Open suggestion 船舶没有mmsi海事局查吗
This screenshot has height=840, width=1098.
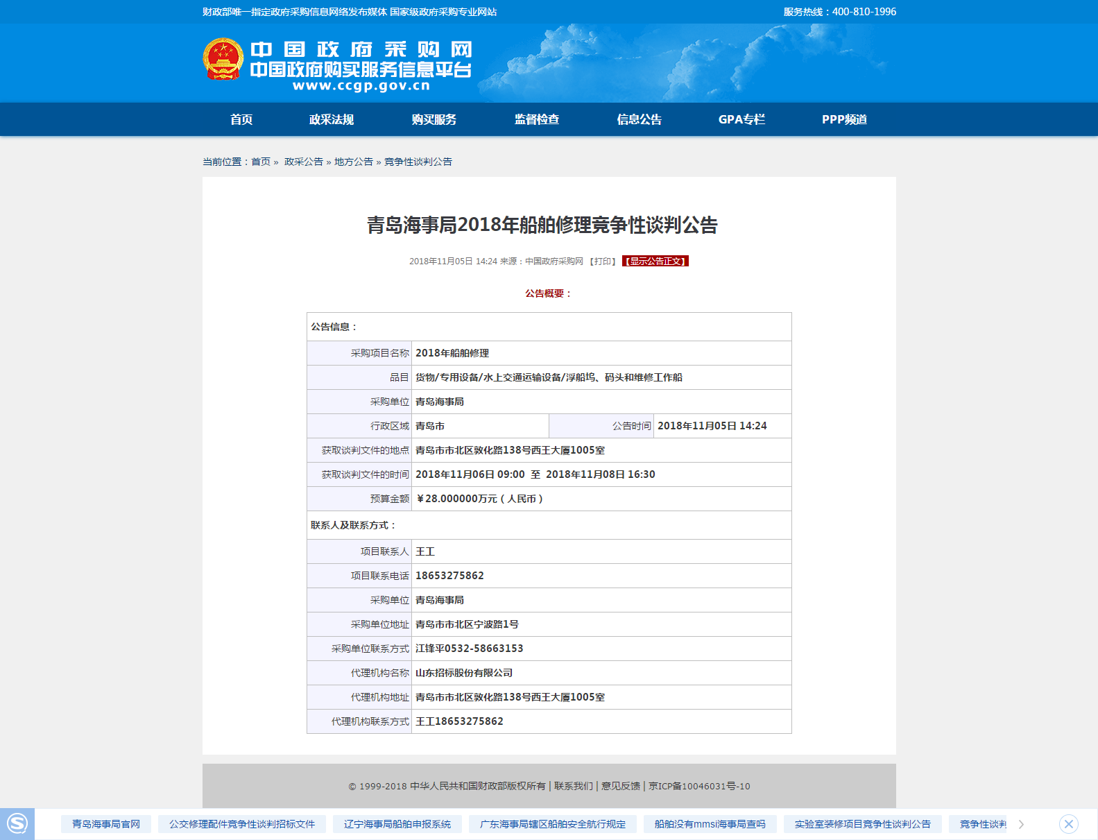pos(710,824)
